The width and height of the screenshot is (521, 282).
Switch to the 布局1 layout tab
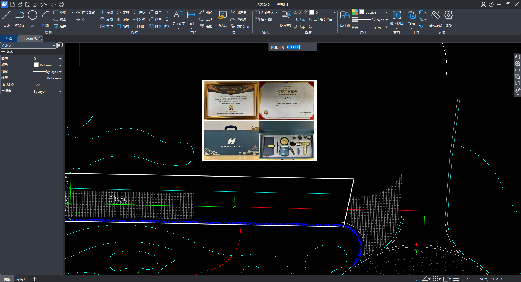pyautogui.click(x=21, y=279)
